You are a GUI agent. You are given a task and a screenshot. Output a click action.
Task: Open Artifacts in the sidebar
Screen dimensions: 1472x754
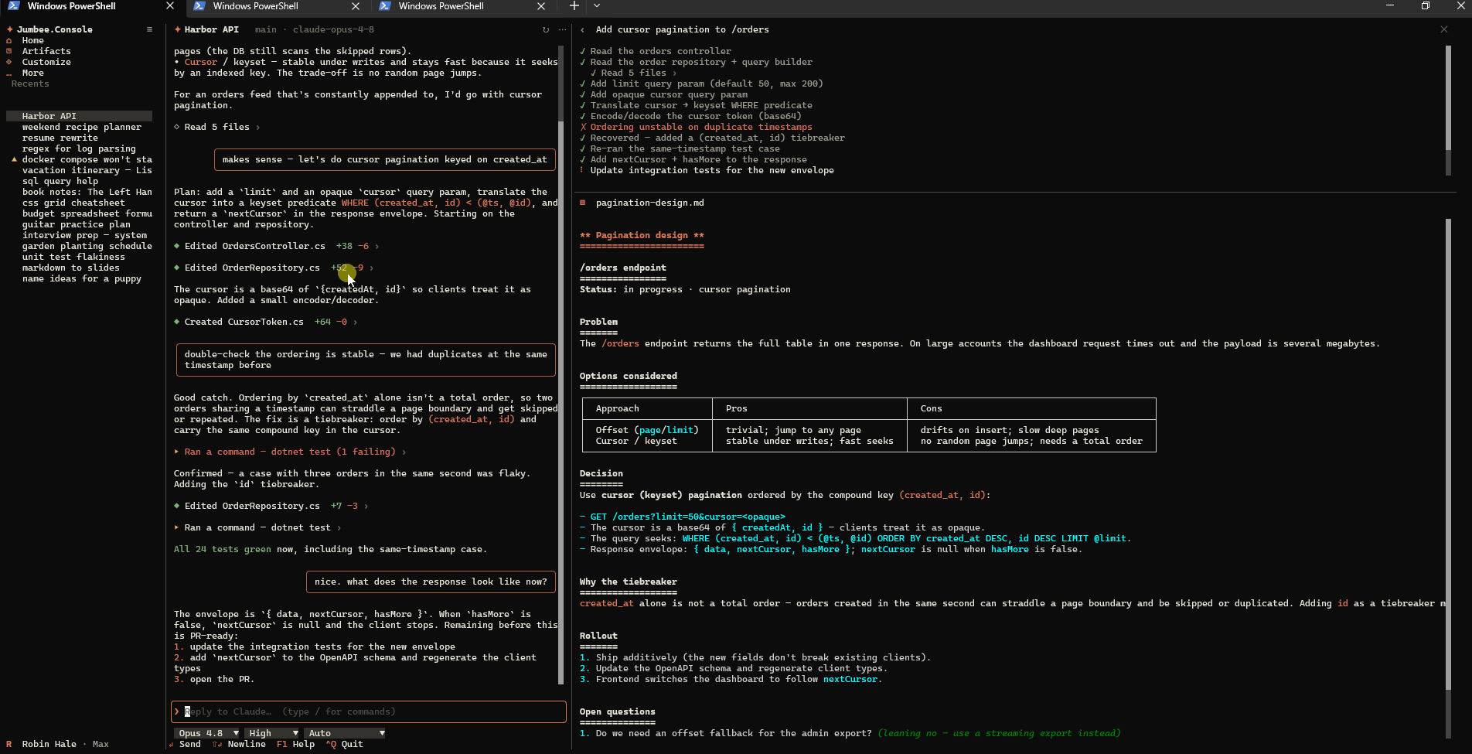point(46,51)
